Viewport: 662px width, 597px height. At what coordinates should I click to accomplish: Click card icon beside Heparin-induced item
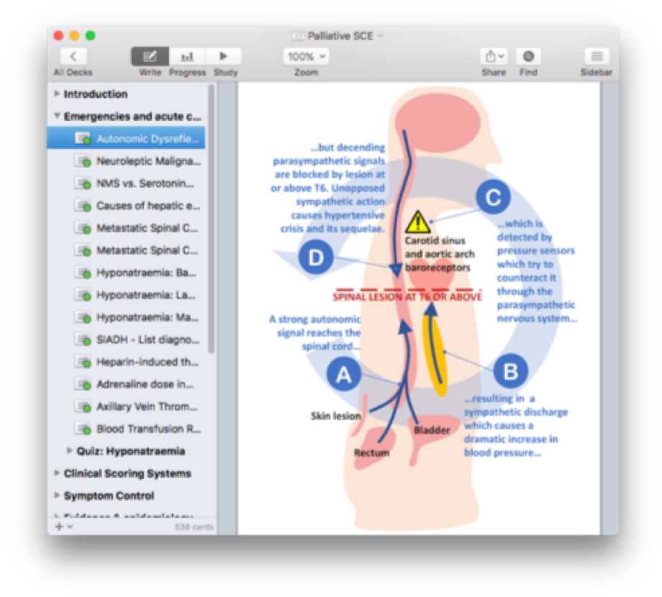click(x=83, y=363)
